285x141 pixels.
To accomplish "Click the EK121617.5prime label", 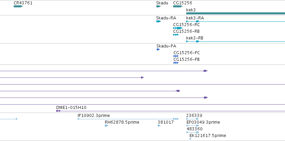I will point(208,136).
